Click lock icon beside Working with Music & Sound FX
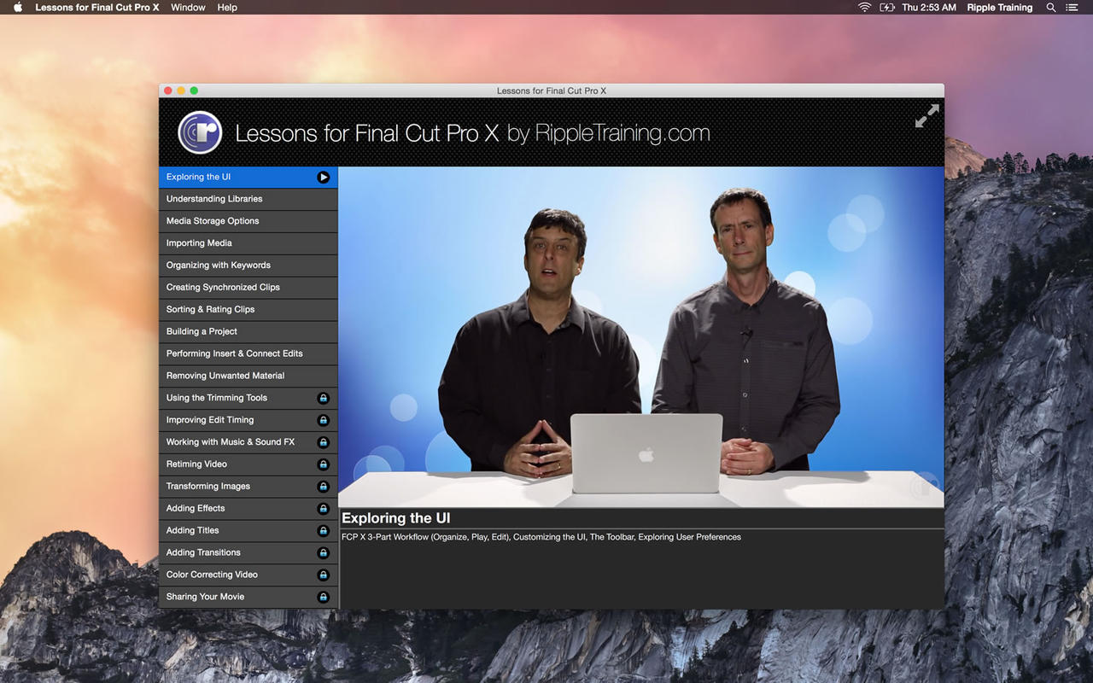 click(x=323, y=442)
